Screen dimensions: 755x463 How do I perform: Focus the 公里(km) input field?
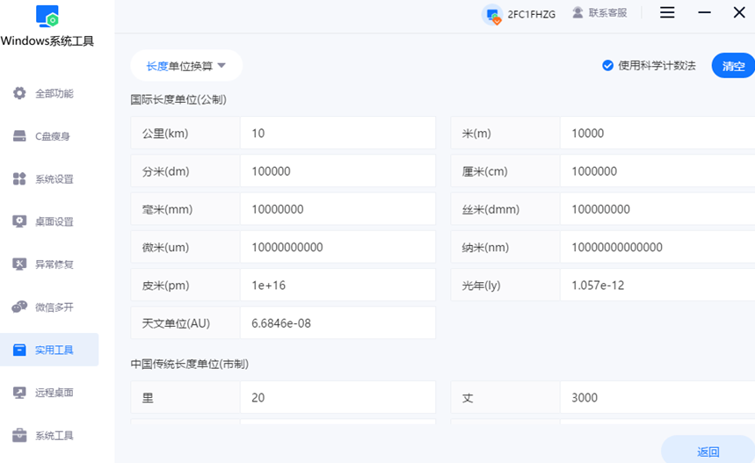(338, 133)
